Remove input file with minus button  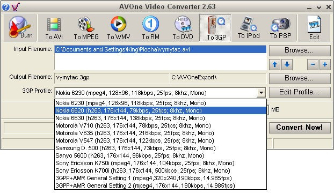click(x=313, y=65)
